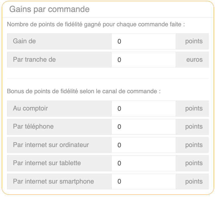Click the 'Par internet sur tablette' input

pyautogui.click(x=144, y=163)
